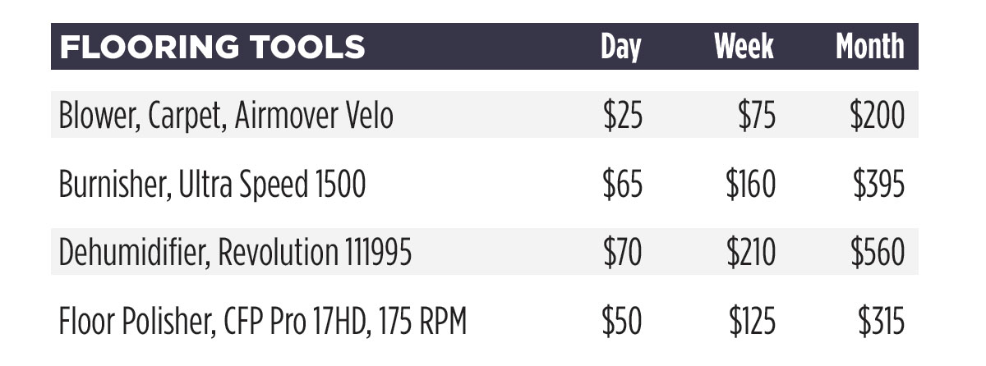The image size is (986, 366).
Task: Select the $560 monthly Dehumidifier rate
Action: click(878, 254)
